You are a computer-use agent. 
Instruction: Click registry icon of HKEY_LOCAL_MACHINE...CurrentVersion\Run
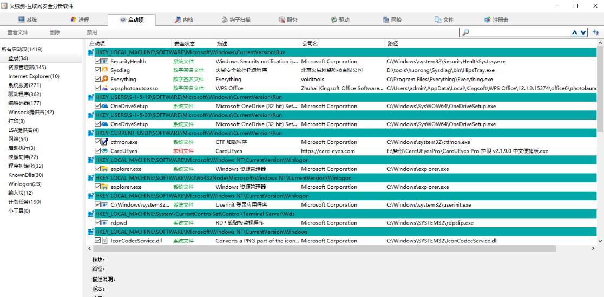point(91,52)
